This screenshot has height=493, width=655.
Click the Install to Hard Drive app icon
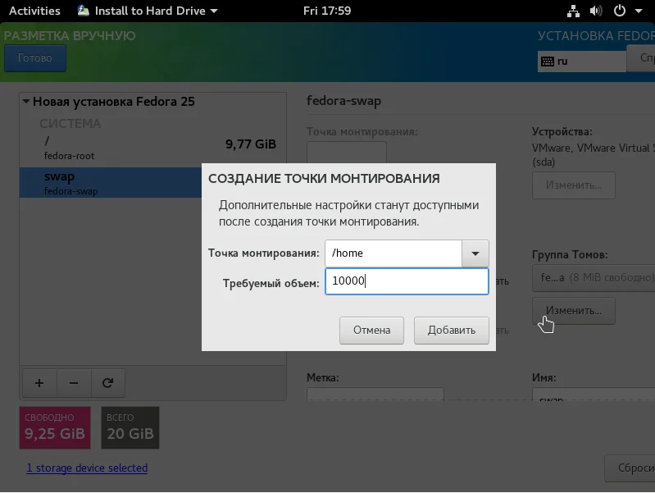click(x=83, y=11)
